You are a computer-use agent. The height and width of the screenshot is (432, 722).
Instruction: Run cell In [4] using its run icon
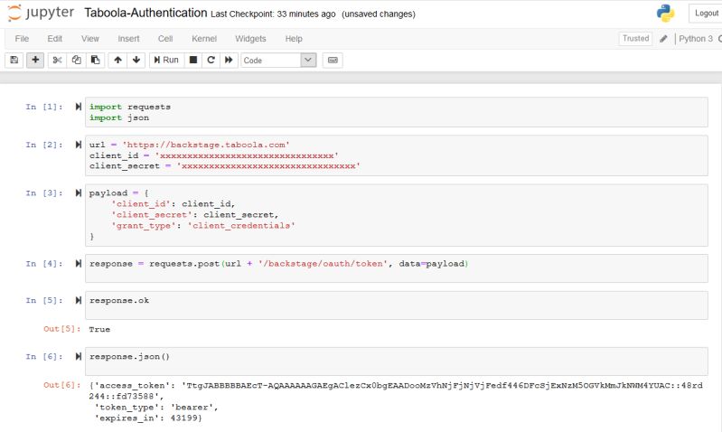[x=79, y=263]
